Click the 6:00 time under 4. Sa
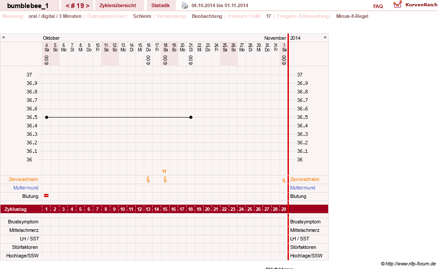This screenshot has height=269, width=438. click(x=46, y=60)
